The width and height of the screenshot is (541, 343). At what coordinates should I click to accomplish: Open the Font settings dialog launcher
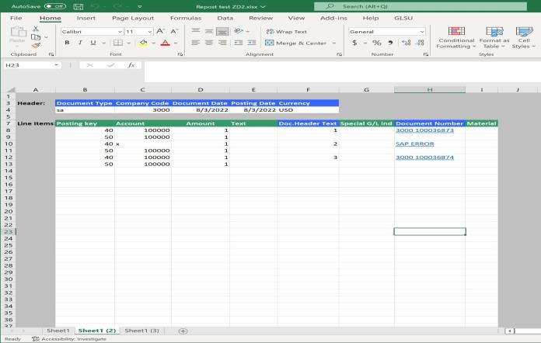(x=180, y=54)
